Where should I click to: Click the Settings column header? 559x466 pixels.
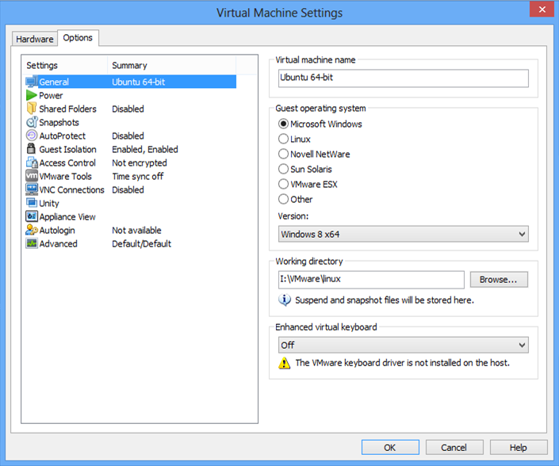[64, 65]
